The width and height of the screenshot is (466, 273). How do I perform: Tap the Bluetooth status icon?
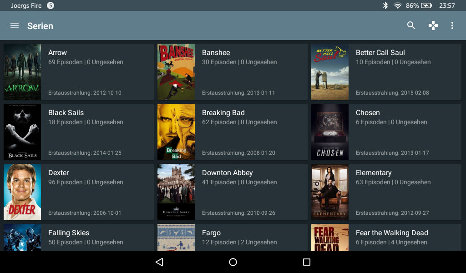click(x=385, y=5)
